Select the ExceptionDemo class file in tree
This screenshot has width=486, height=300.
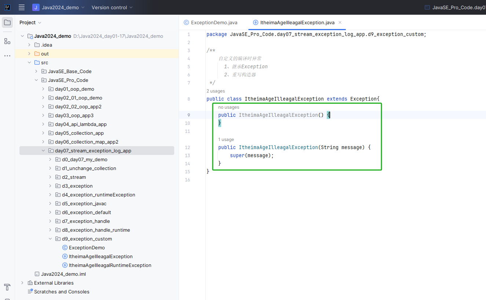[87, 247]
